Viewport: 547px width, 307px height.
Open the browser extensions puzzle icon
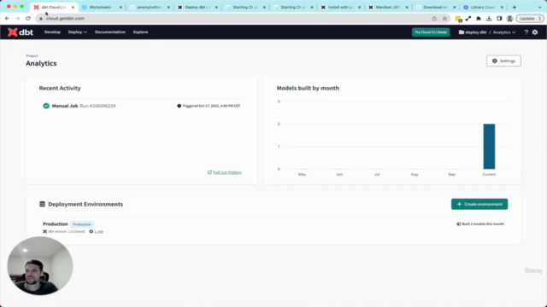(479, 19)
